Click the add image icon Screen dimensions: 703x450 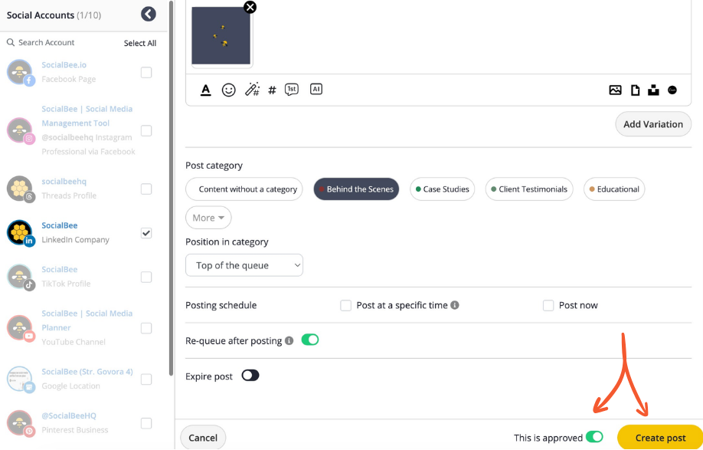(615, 90)
